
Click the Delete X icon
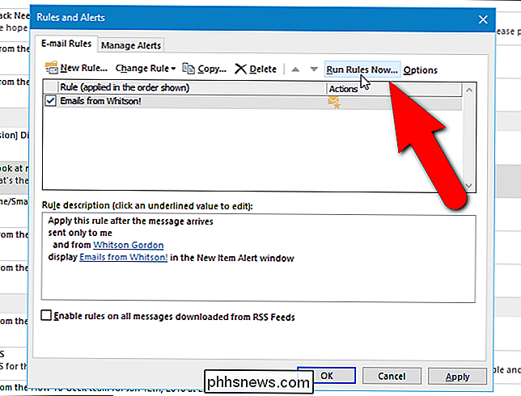coord(240,70)
